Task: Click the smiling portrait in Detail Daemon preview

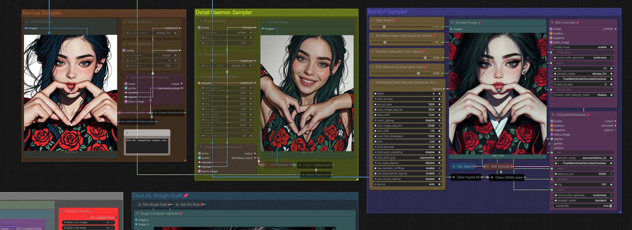Action: pyautogui.click(x=307, y=93)
